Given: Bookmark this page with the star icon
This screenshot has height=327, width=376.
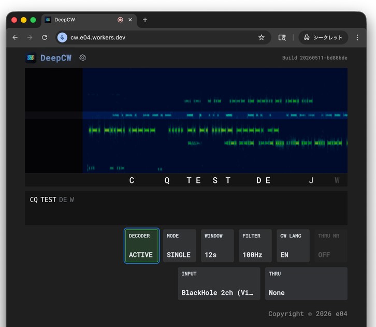Looking at the screenshot, I should pos(262,37).
